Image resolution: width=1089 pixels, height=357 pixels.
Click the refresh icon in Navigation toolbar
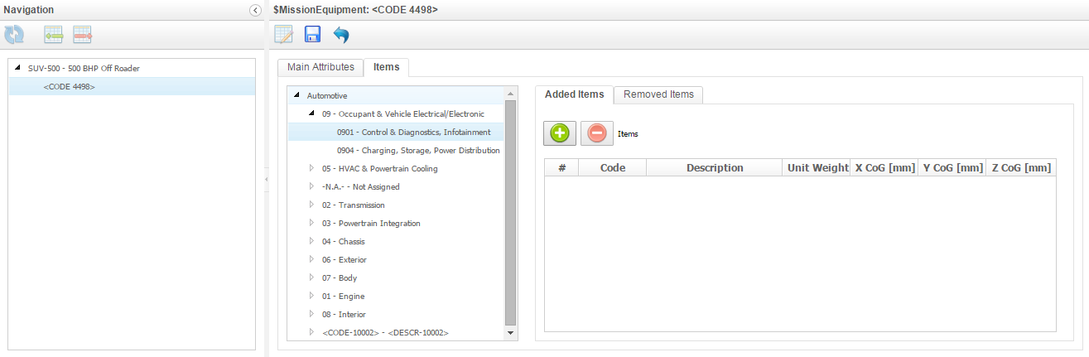[x=14, y=34]
